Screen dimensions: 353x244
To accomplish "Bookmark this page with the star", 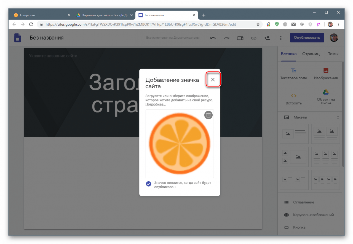I will pyautogui.click(x=258, y=24).
